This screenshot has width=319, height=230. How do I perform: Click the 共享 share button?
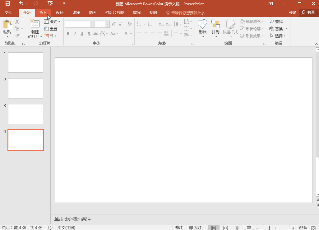tap(308, 13)
